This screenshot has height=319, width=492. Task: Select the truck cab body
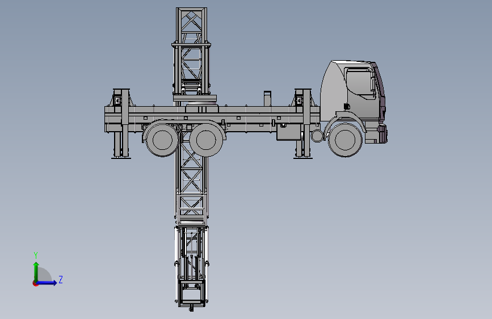tap(352, 91)
